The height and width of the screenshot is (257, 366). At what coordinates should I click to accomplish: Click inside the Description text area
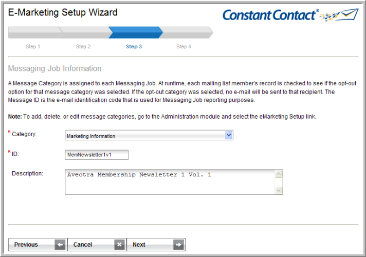point(170,182)
